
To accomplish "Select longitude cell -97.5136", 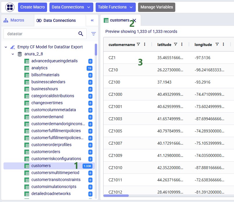I will [x=202, y=58].
